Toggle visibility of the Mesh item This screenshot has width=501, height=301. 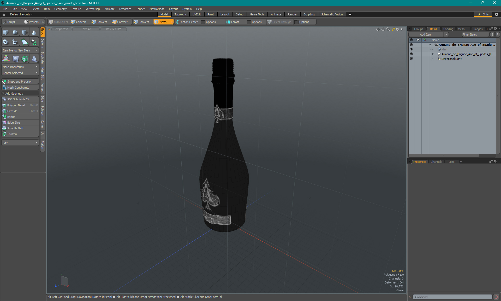tap(411, 49)
